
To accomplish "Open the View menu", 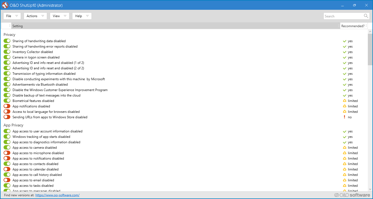I will (x=60, y=16).
